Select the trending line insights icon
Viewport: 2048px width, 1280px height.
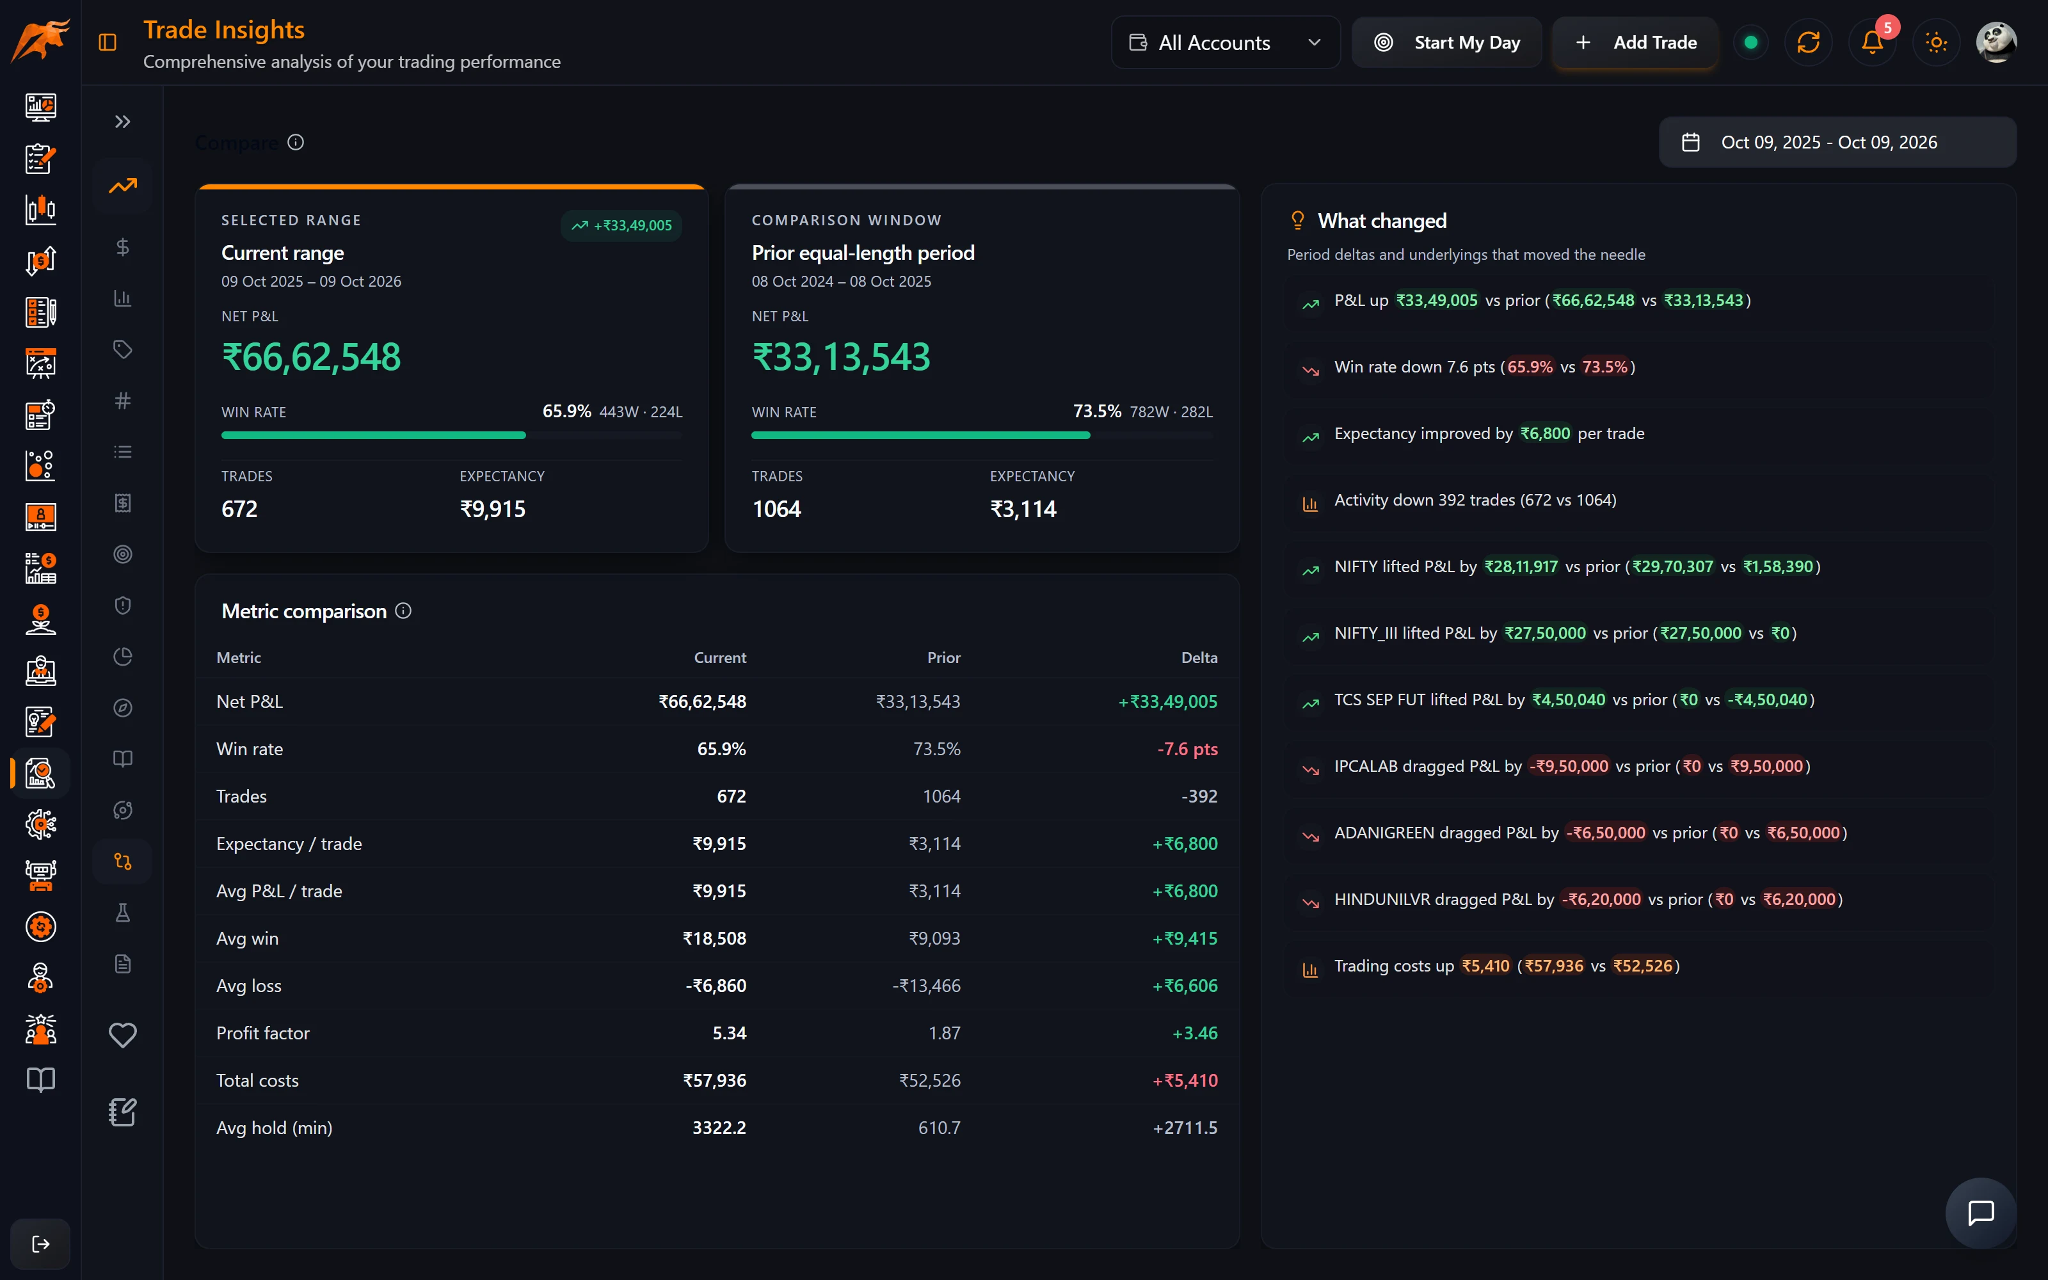pos(123,186)
